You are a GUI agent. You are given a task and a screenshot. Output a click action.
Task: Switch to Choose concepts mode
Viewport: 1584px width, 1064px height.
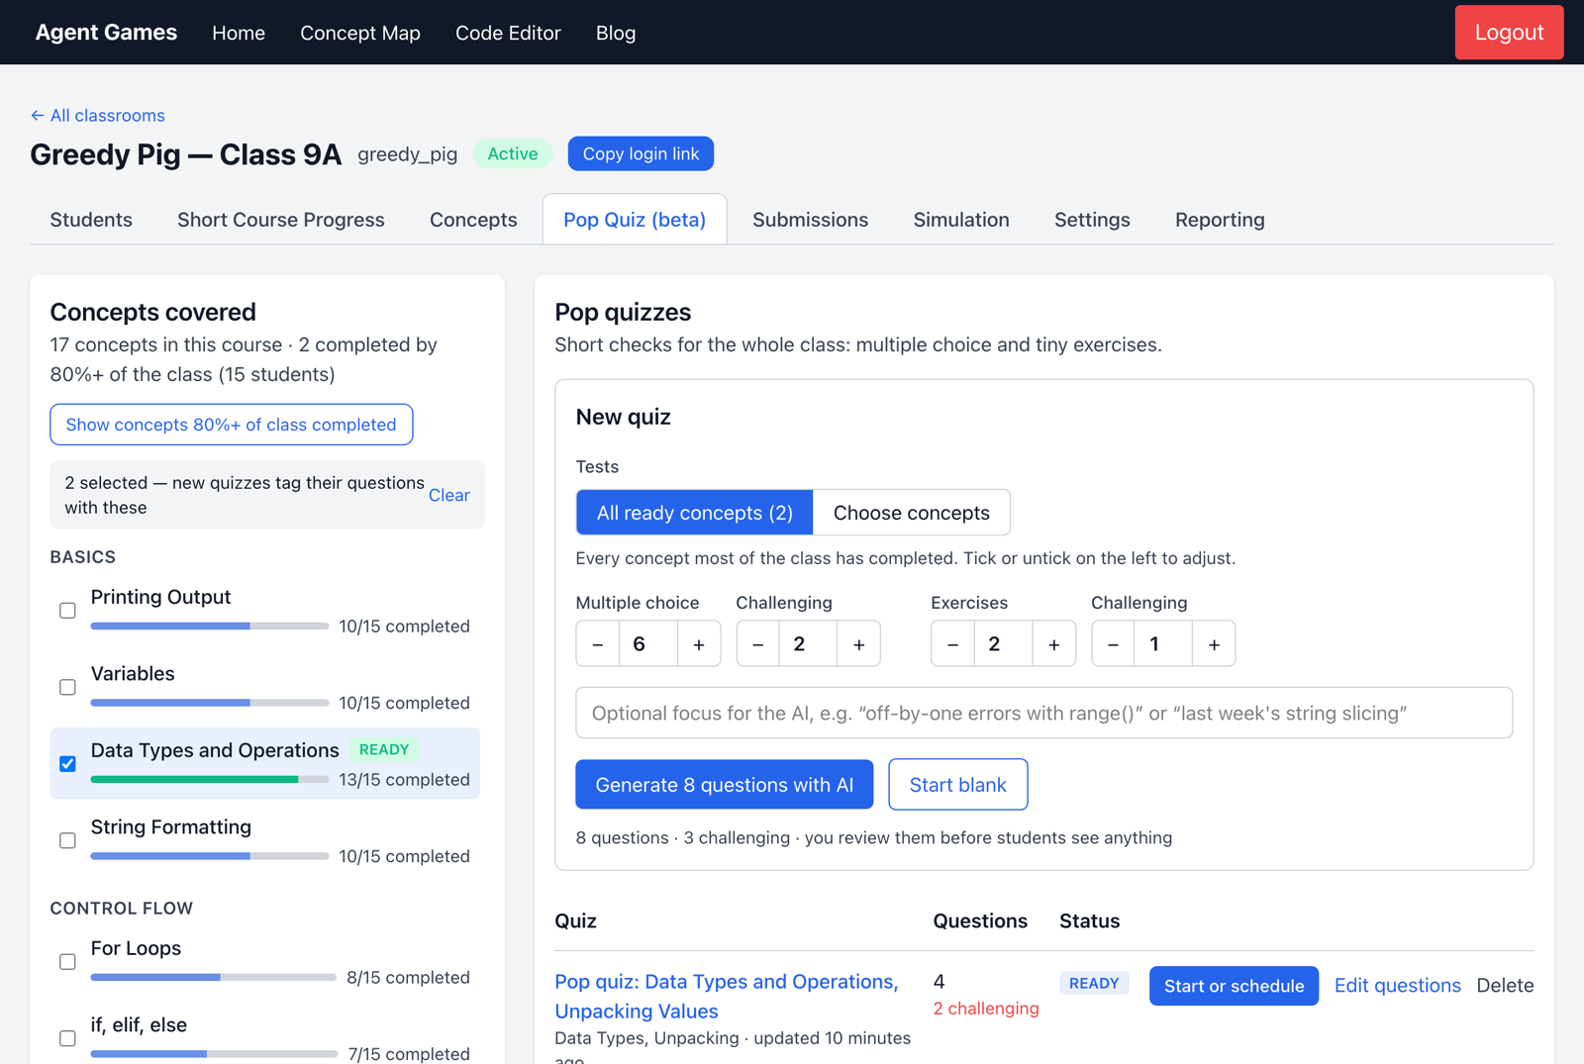point(912,513)
